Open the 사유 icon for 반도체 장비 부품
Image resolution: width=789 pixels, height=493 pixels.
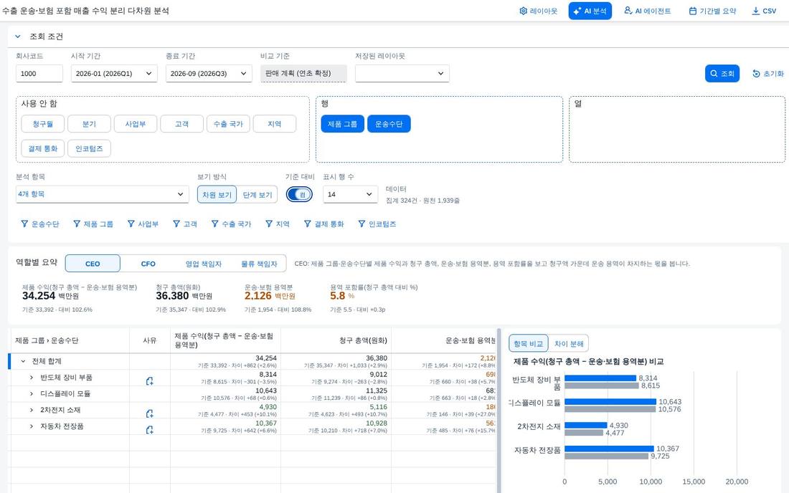[x=149, y=381]
